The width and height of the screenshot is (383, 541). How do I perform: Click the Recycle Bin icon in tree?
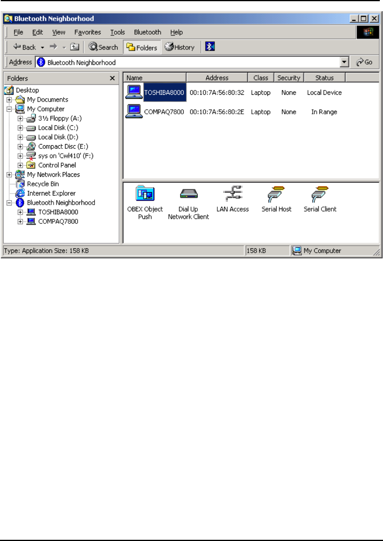20,184
